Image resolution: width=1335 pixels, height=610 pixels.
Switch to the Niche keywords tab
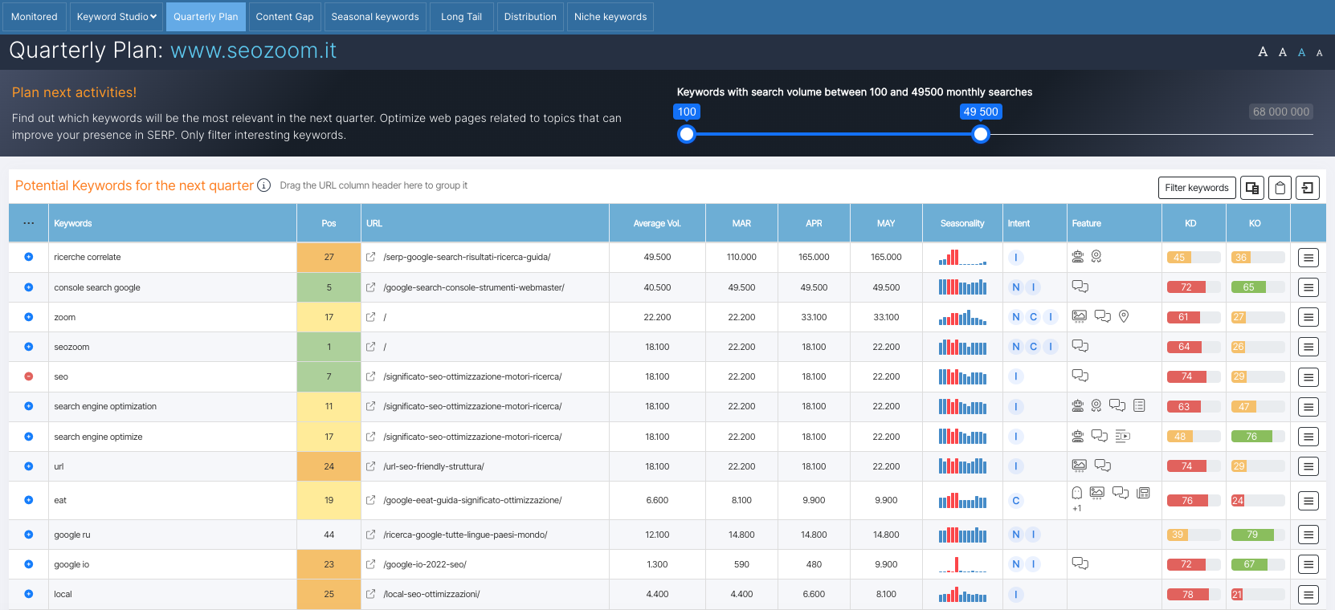(x=610, y=17)
